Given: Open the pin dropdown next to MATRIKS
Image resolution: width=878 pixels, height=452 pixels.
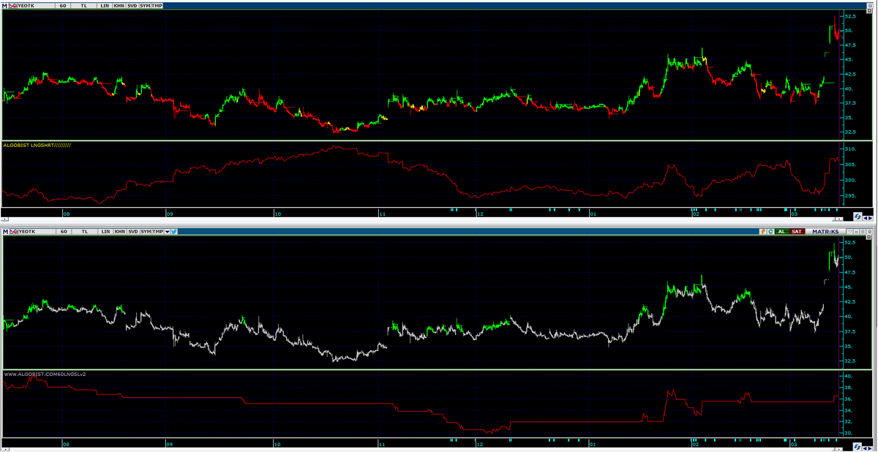Looking at the screenshot, I should (x=850, y=231).
